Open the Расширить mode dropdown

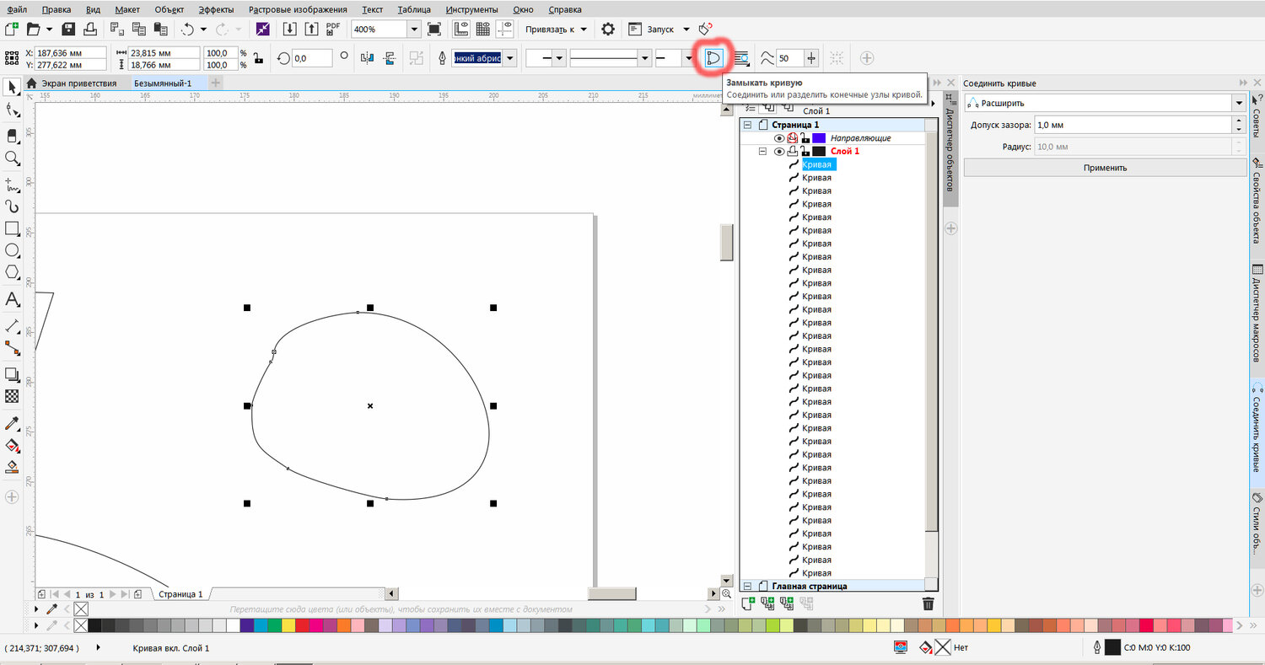click(x=1239, y=103)
